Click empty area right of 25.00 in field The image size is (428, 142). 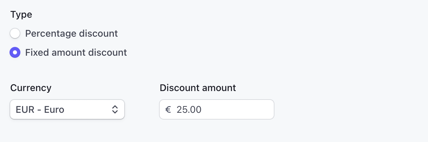point(238,109)
